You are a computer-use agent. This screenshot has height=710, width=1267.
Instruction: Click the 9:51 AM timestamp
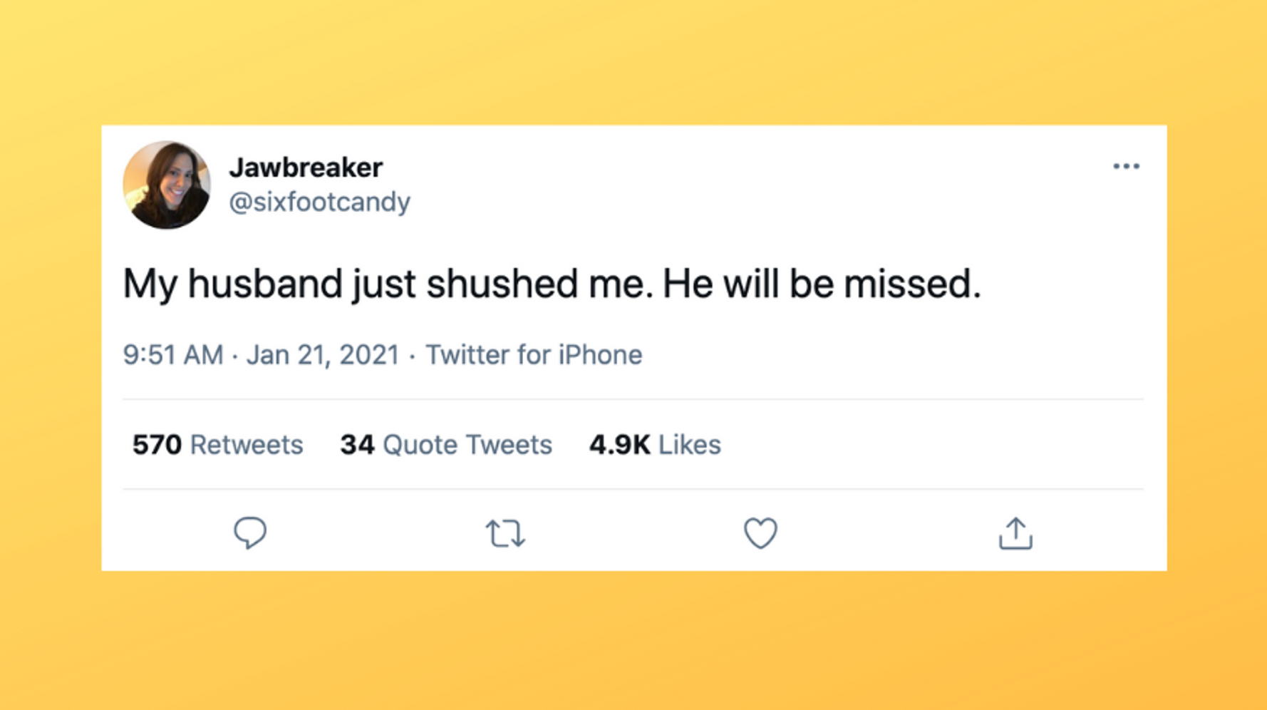coord(173,355)
